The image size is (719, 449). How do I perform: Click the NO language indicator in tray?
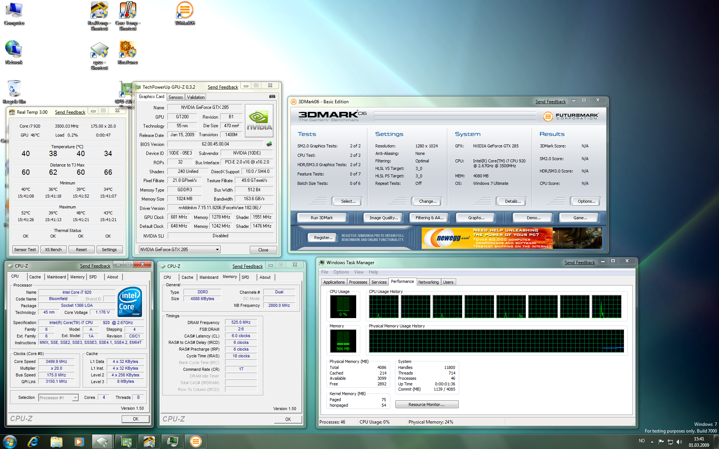tap(642, 441)
